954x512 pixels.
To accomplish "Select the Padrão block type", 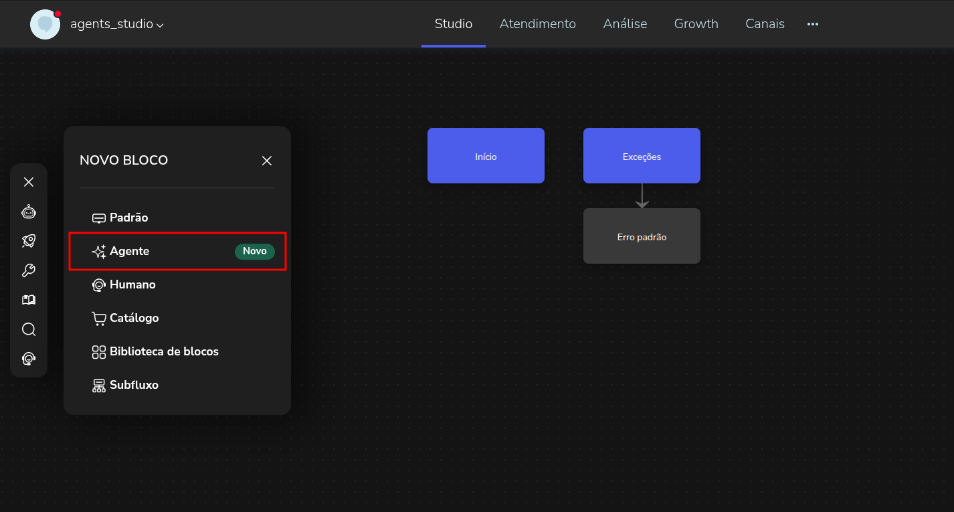I will [x=128, y=218].
